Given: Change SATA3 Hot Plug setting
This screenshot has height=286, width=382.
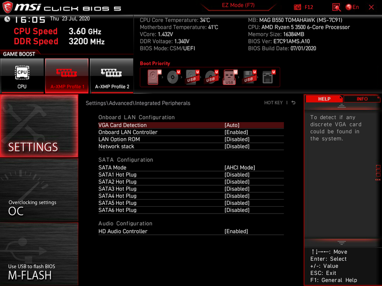Looking at the screenshot, I should [191, 189].
